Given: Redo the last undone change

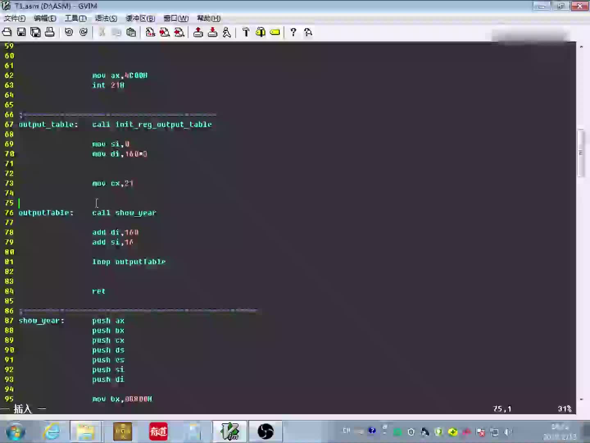Looking at the screenshot, I should 83,32.
